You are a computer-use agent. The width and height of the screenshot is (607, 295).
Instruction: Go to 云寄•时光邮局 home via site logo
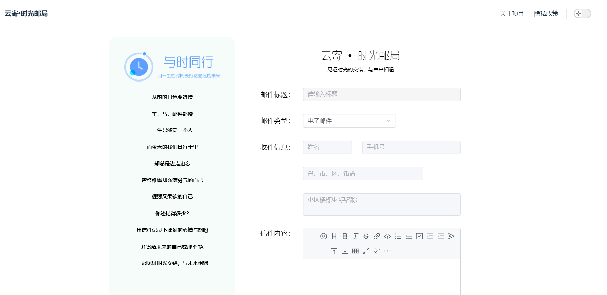tap(26, 13)
